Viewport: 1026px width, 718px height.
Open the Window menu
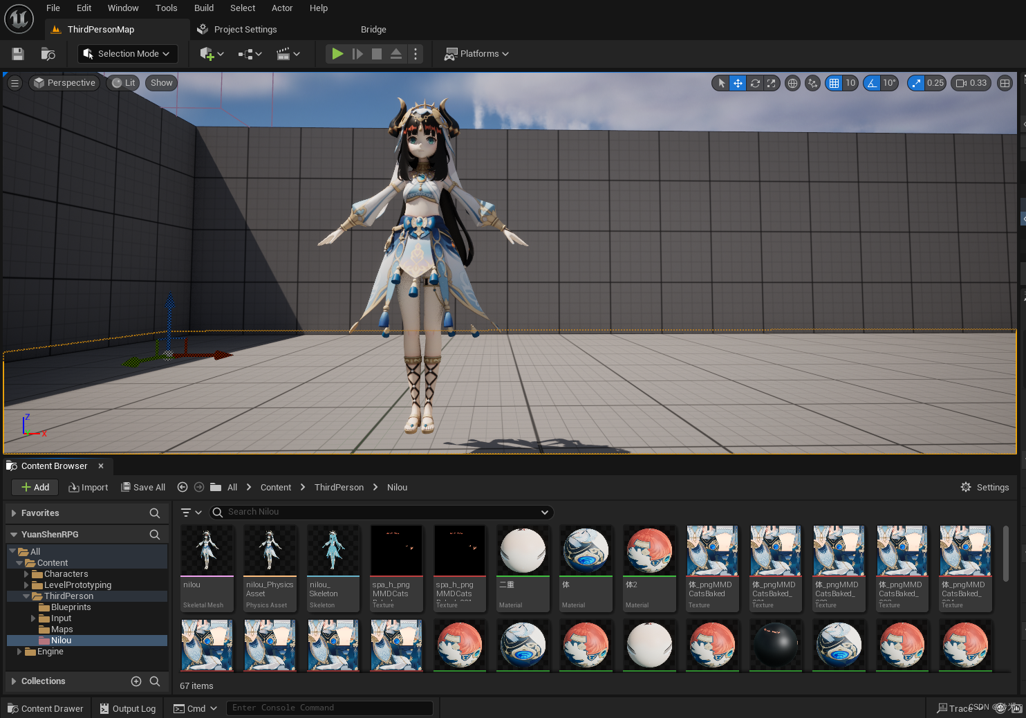(123, 8)
